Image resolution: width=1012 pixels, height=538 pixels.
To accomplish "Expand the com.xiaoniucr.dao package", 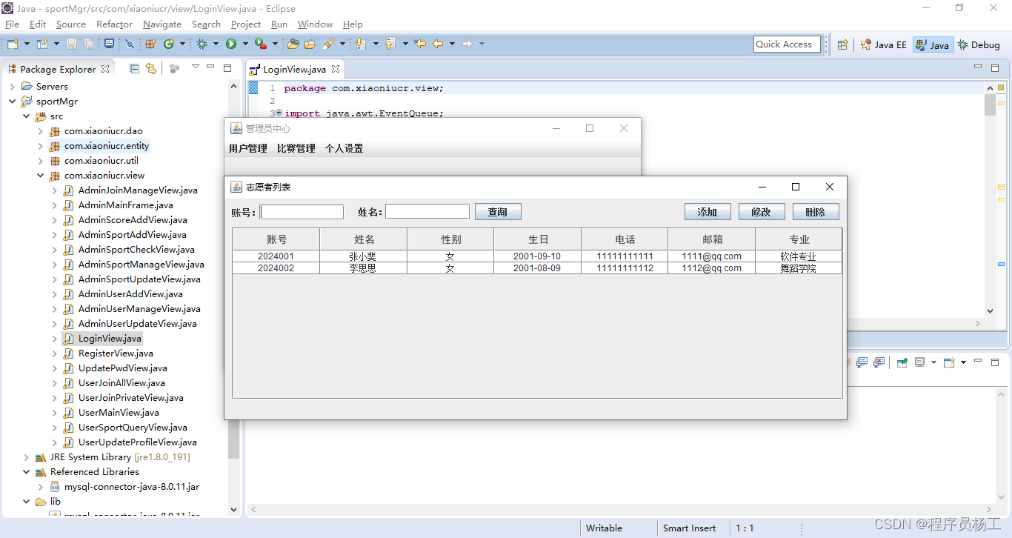I will pyautogui.click(x=42, y=130).
